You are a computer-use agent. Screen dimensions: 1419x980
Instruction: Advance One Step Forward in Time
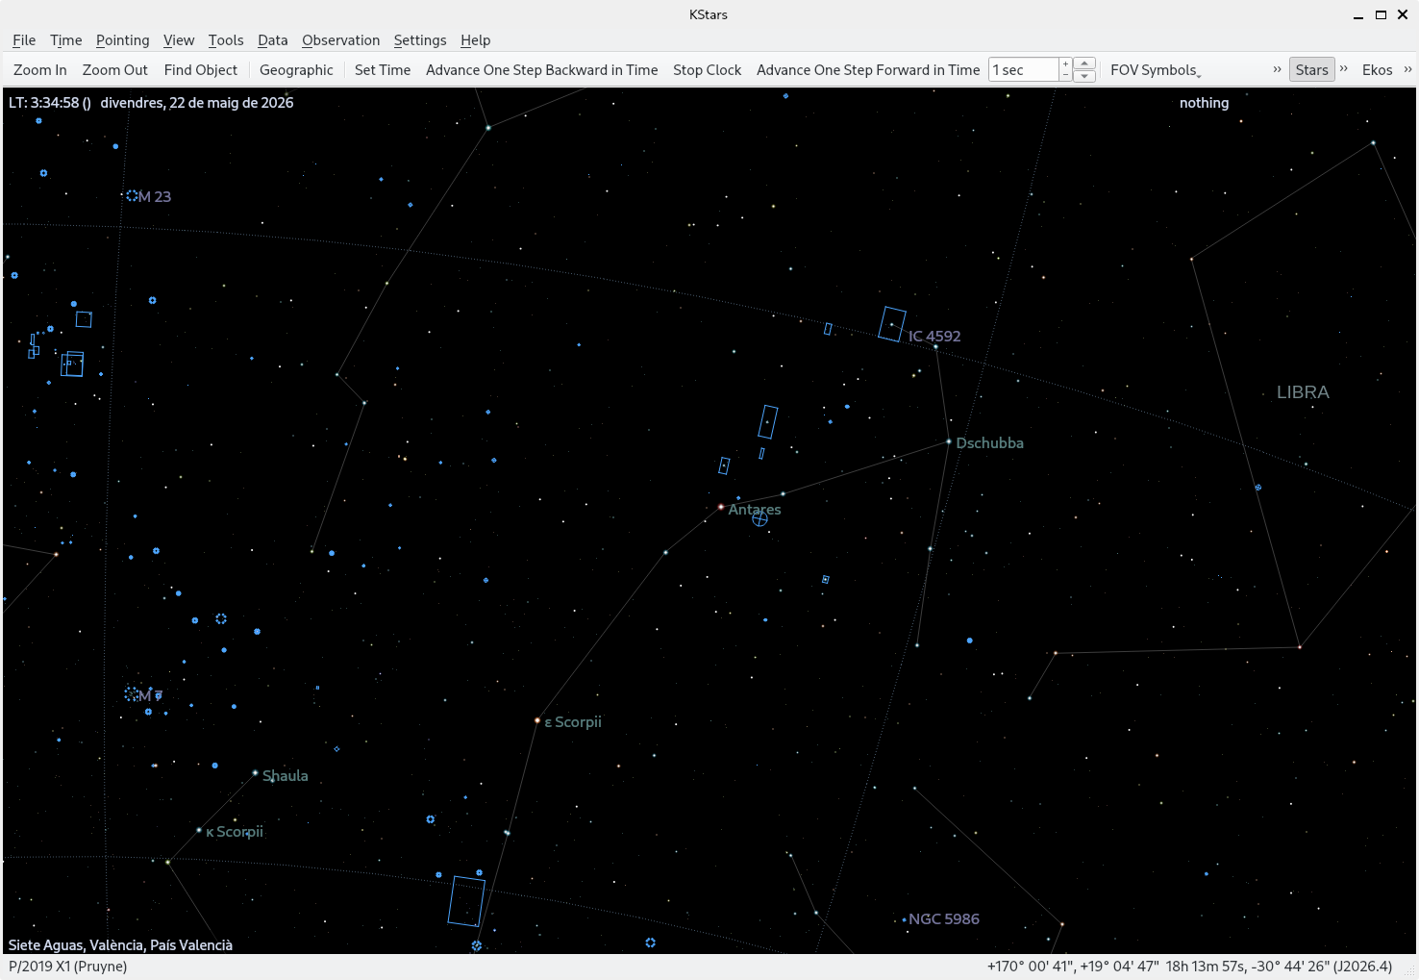(x=868, y=70)
